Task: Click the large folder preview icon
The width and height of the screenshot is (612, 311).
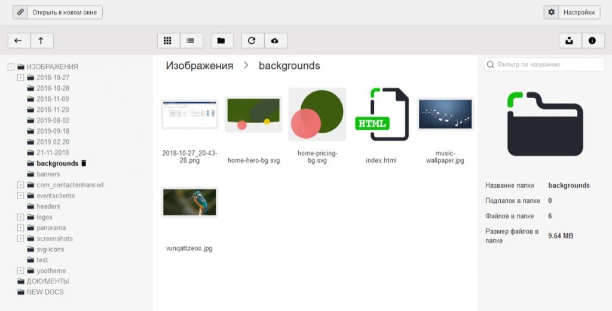Action: (x=545, y=124)
